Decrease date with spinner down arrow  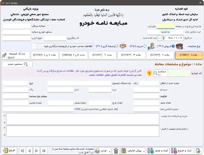164,39
